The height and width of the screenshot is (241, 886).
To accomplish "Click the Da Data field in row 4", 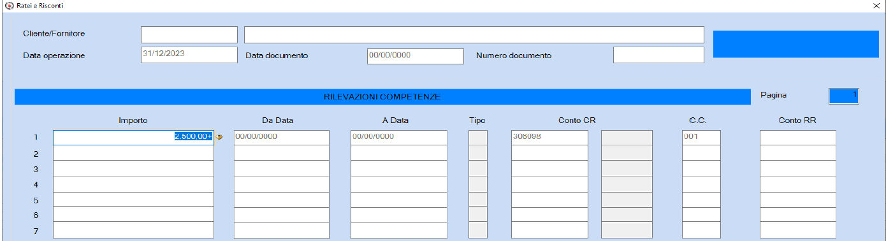I will (x=282, y=184).
